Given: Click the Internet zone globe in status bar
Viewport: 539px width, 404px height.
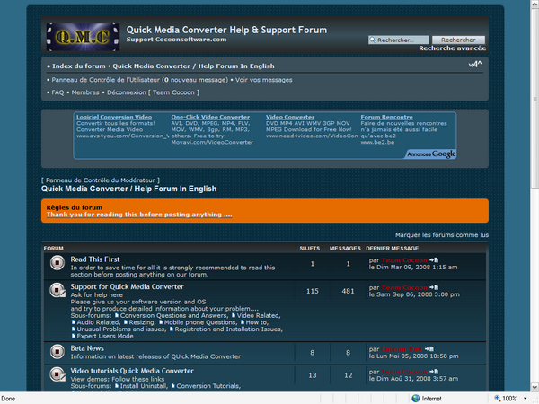Looking at the screenshot, I should [415, 398].
